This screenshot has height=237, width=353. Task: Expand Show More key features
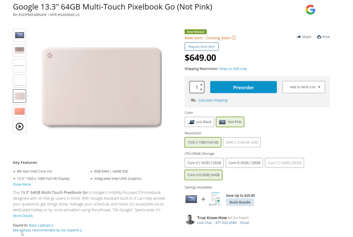coord(22,185)
